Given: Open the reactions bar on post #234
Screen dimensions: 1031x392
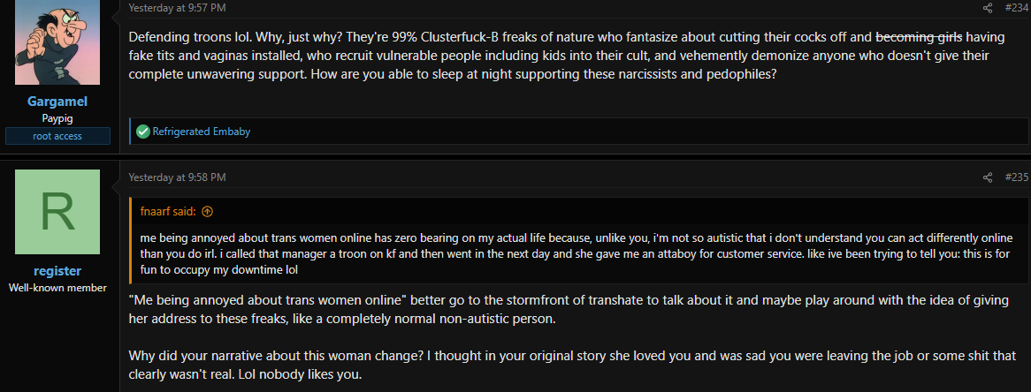Looking at the screenshot, I should (578, 132).
